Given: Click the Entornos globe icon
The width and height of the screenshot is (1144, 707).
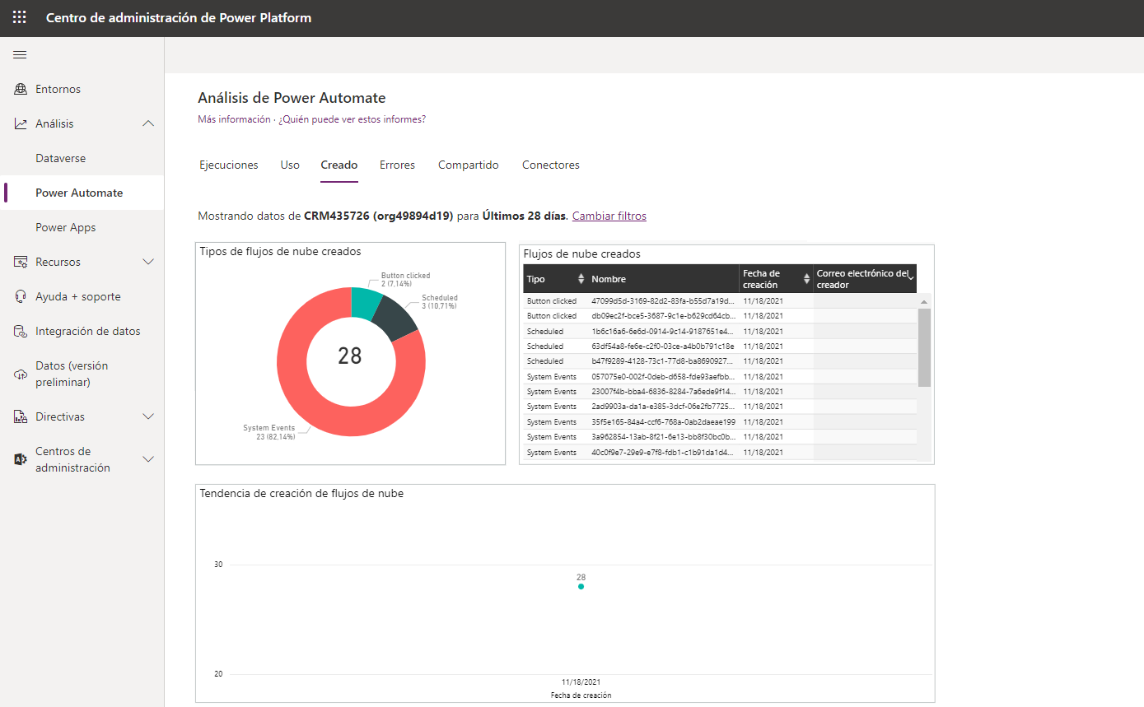Looking at the screenshot, I should [21, 89].
